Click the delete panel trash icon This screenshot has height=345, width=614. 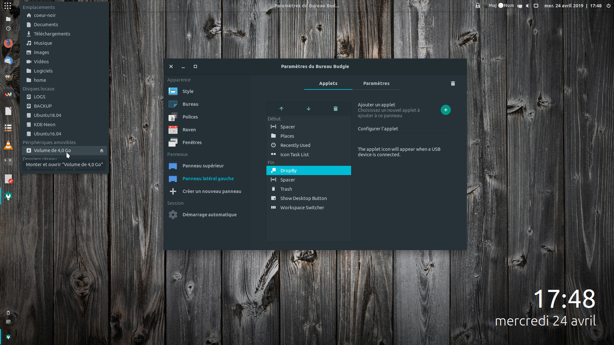(x=453, y=83)
